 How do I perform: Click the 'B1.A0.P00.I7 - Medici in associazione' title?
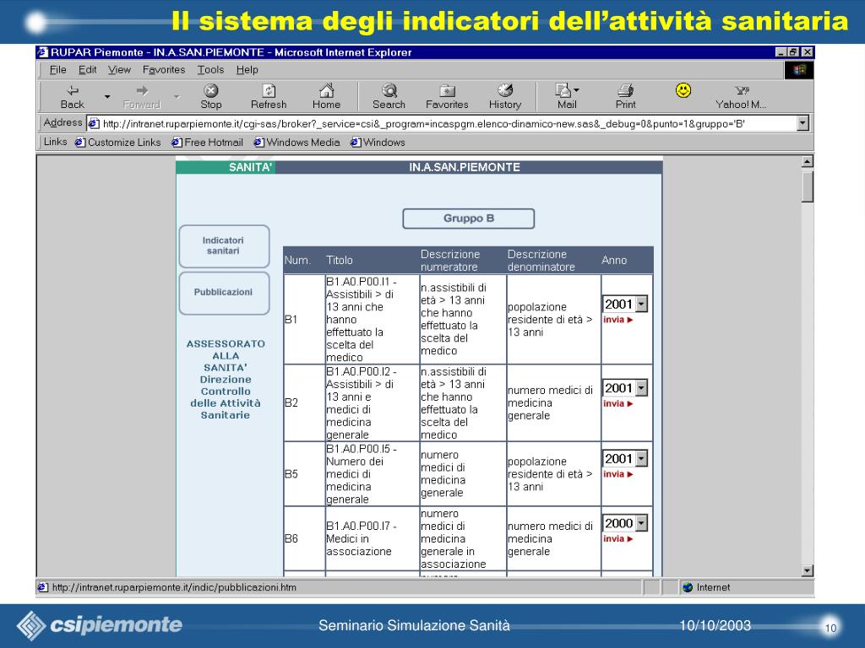point(362,539)
